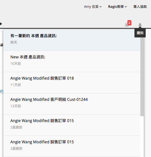Open the pending tasks checkbox icon
This screenshot has height=157, width=151.
127,25
